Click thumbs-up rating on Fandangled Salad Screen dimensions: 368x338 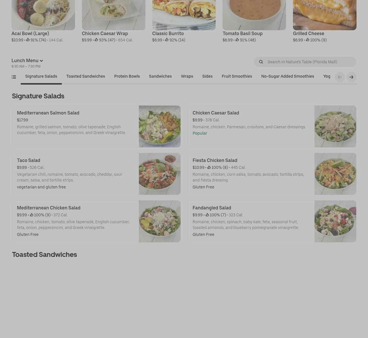[207, 215]
